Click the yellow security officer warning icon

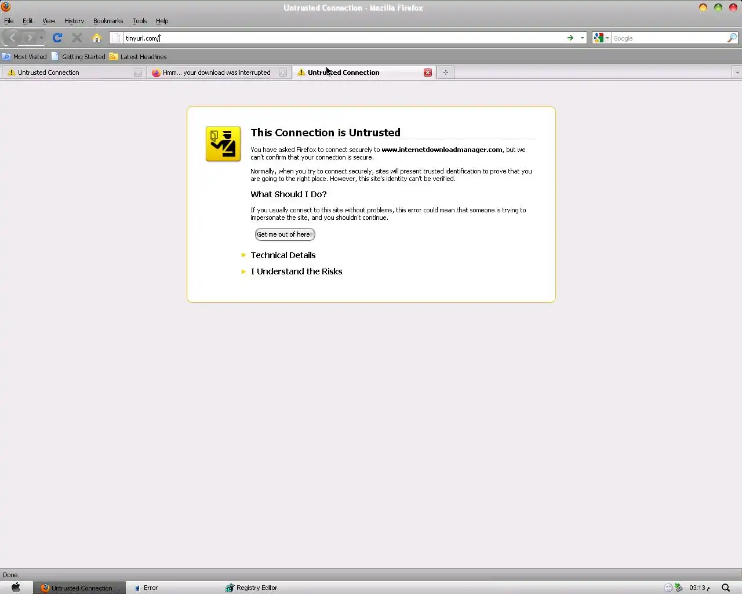click(223, 144)
